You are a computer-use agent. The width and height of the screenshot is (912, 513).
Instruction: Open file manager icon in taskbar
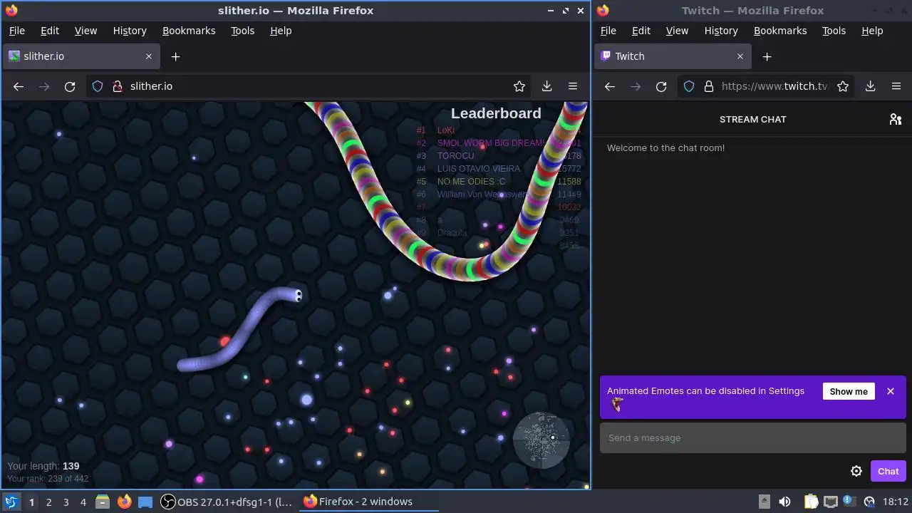tap(103, 502)
